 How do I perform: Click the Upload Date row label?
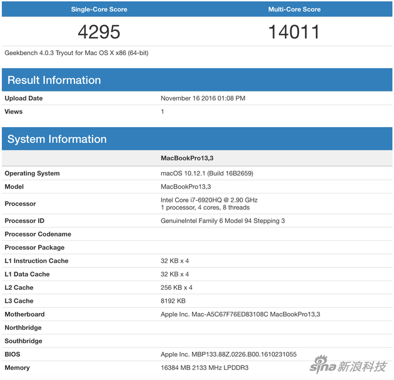(x=24, y=98)
